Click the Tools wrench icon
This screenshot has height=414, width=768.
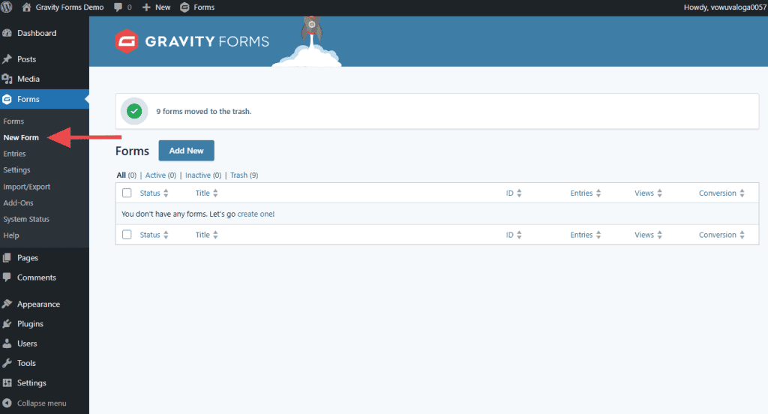7,363
